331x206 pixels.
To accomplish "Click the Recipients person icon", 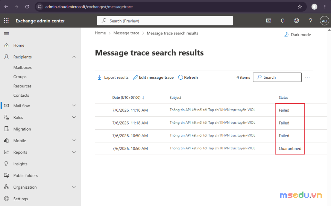I will [6, 57].
